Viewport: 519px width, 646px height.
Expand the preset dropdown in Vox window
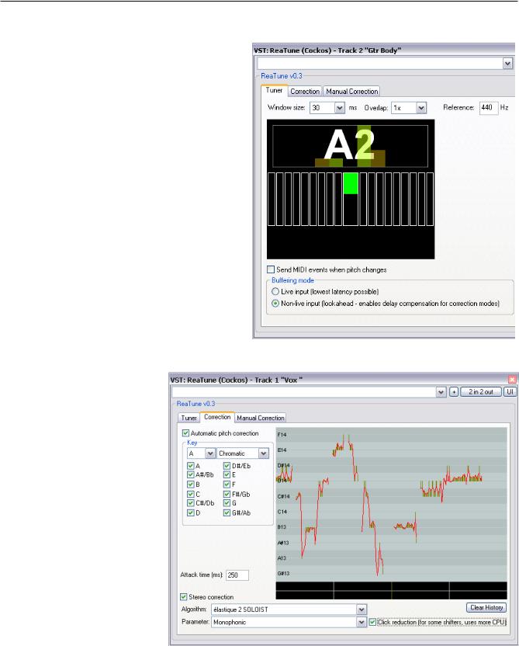(x=441, y=392)
